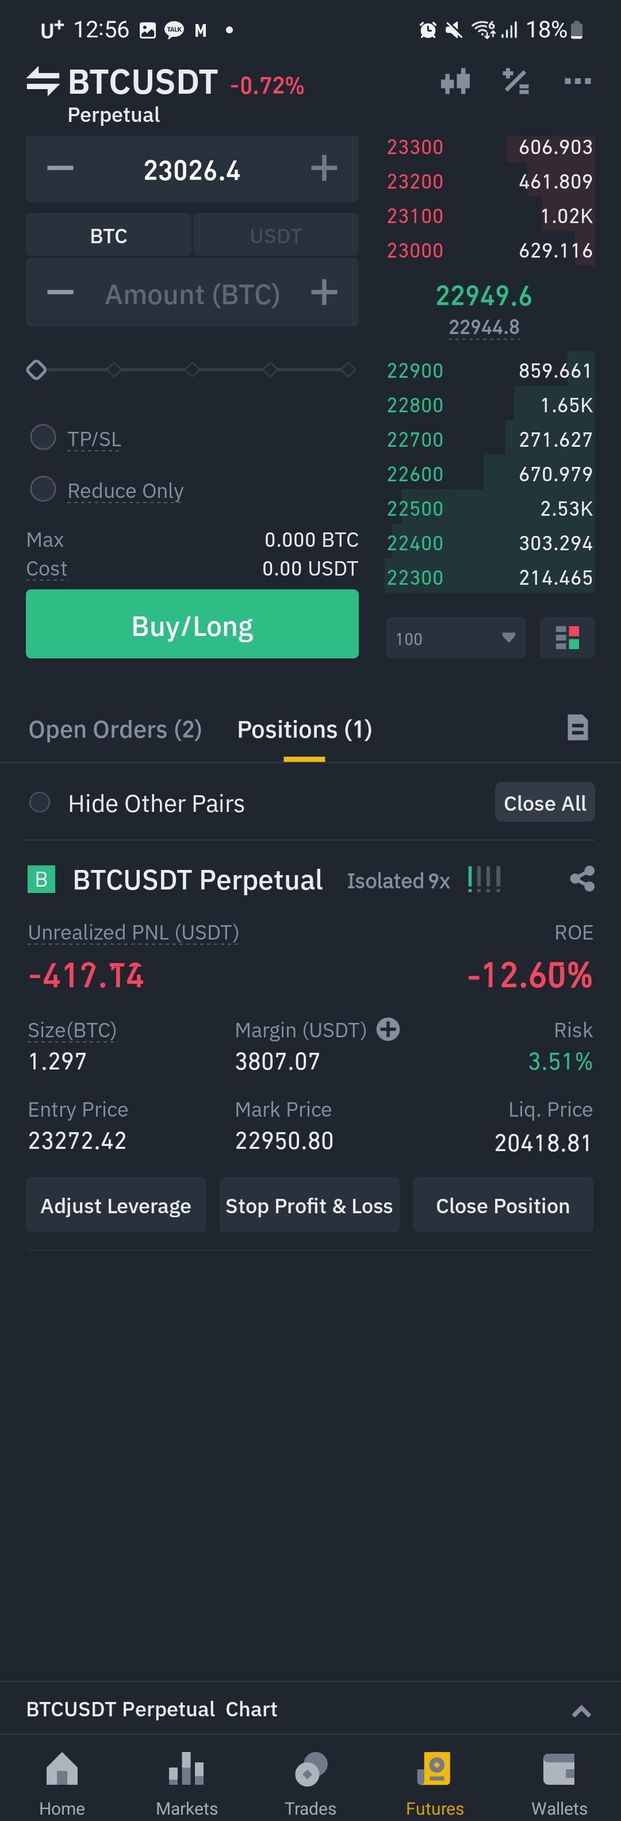Enable the TP/SL option

[43, 437]
